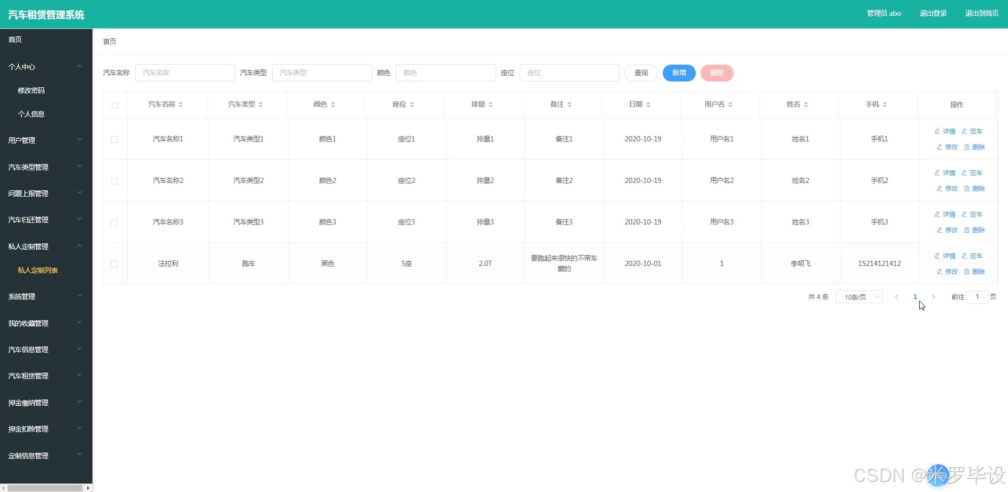Sort by 颜色 column arrows

(333, 105)
